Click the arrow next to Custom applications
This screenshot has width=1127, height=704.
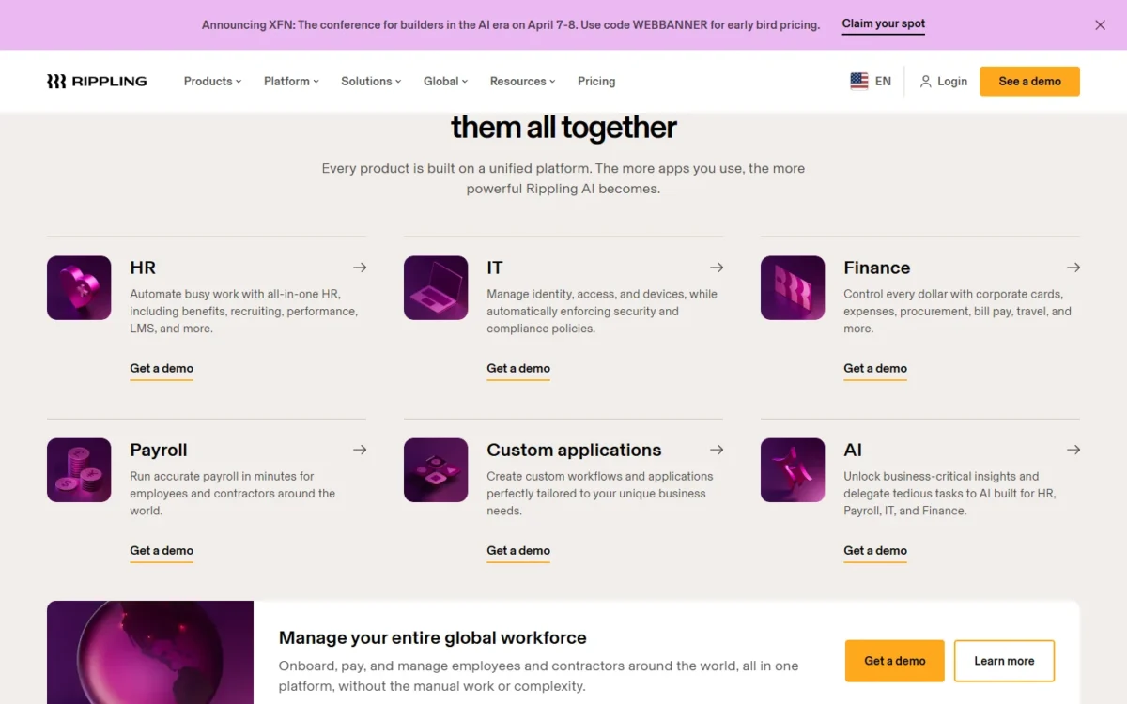point(717,450)
